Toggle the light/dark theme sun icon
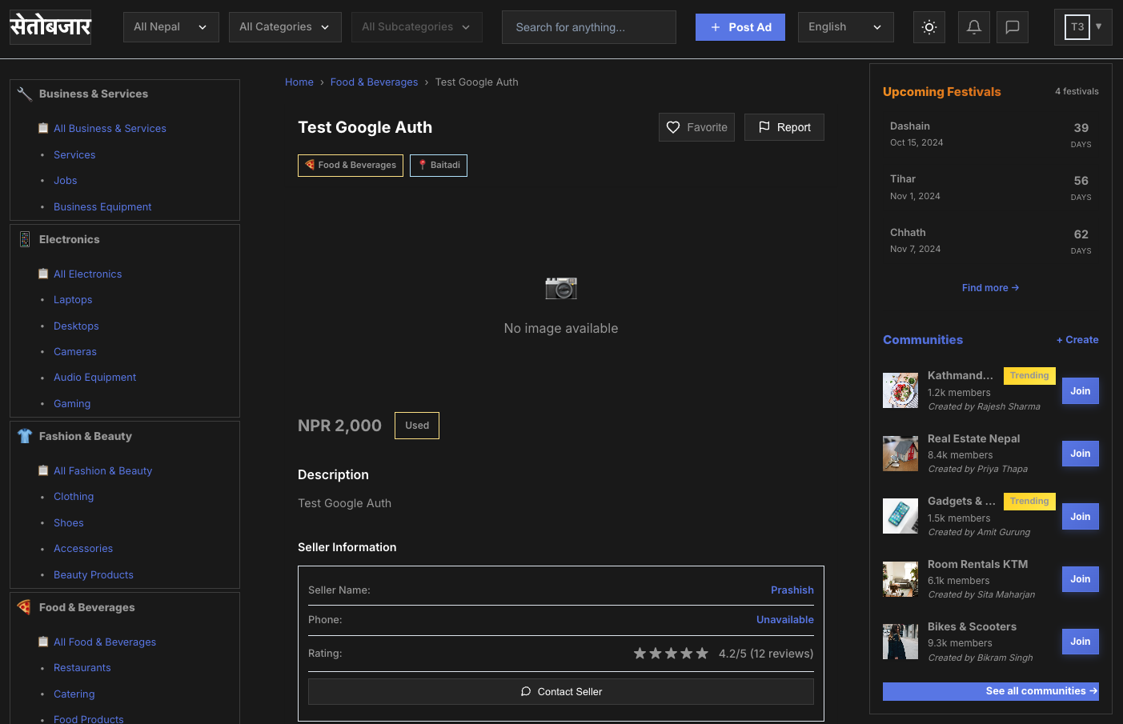Viewport: 1123px width, 724px height. tap(928, 27)
